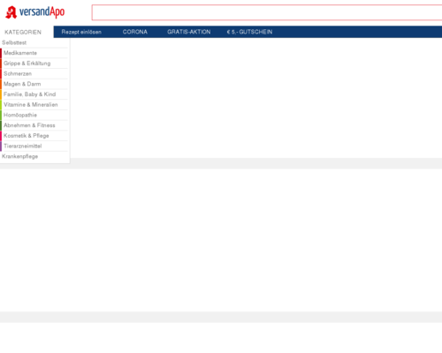This screenshot has height=353, width=442.
Task: Open the CORONA navigation item
Action: (x=135, y=32)
